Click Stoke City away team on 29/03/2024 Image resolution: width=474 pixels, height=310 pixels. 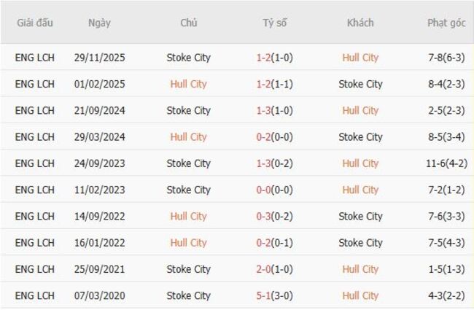[360, 136]
